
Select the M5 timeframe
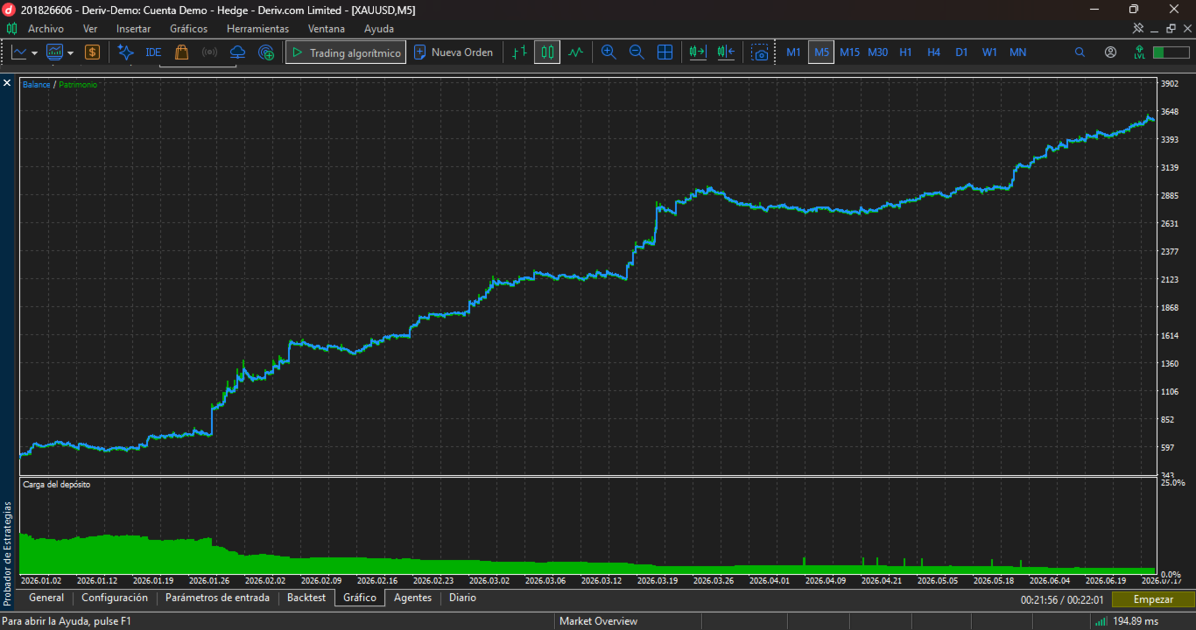click(x=821, y=52)
